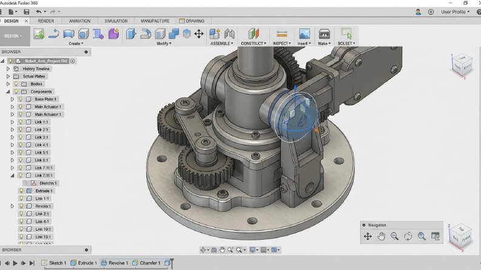
Task: Choose the blue surface patch tool icon
Action: pos(69,34)
